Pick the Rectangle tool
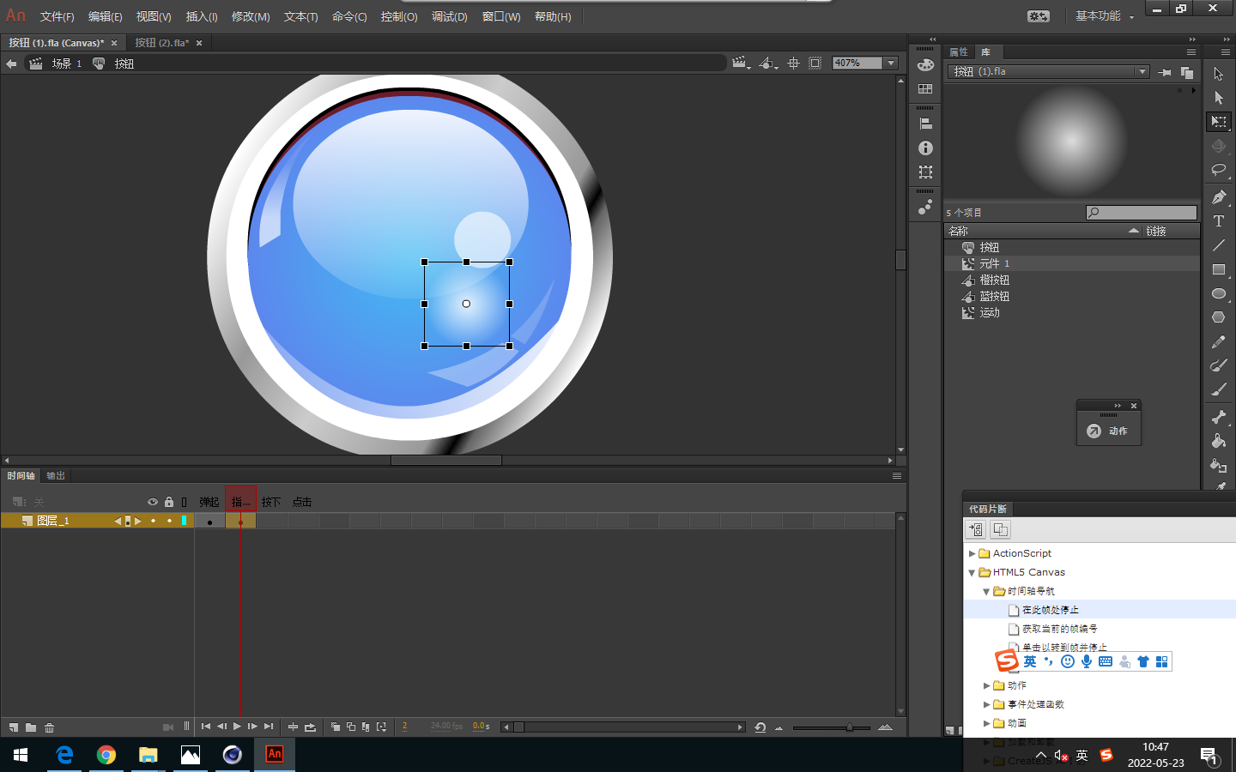1236x772 pixels. (1218, 269)
